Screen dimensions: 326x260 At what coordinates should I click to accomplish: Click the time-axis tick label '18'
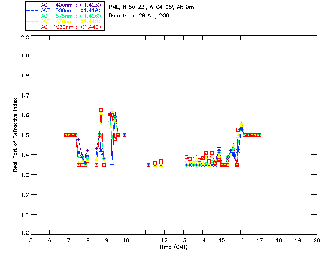pyautogui.click(x=279, y=240)
